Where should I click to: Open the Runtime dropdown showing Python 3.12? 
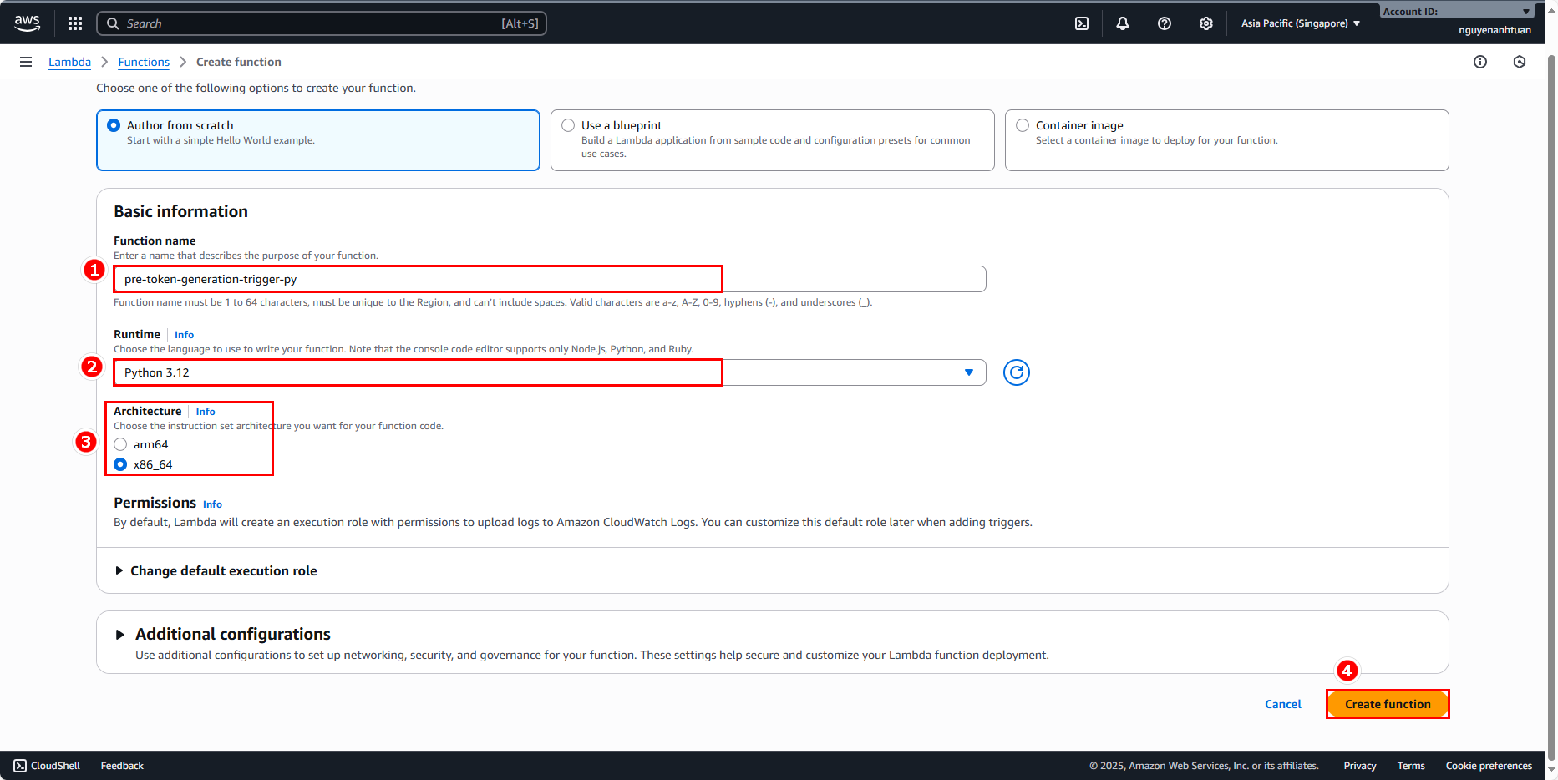549,372
